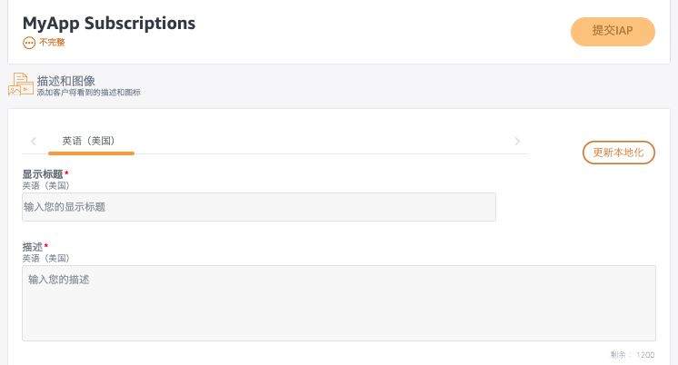Click the 添加客户将看到的描述和图标 subtitle
Screen dimensions: 678x365
pos(88,93)
